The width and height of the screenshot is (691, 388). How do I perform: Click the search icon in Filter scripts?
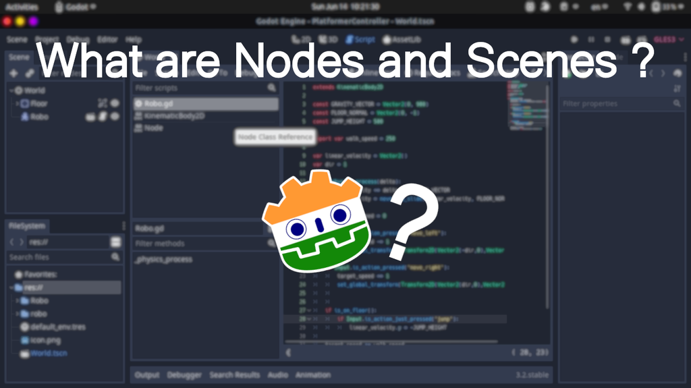click(x=272, y=88)
